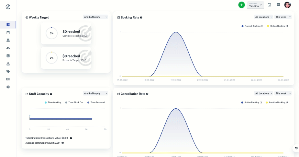This screenshot has width=299, height=157.
Task: Click the green plus add button
Action: 241,5
